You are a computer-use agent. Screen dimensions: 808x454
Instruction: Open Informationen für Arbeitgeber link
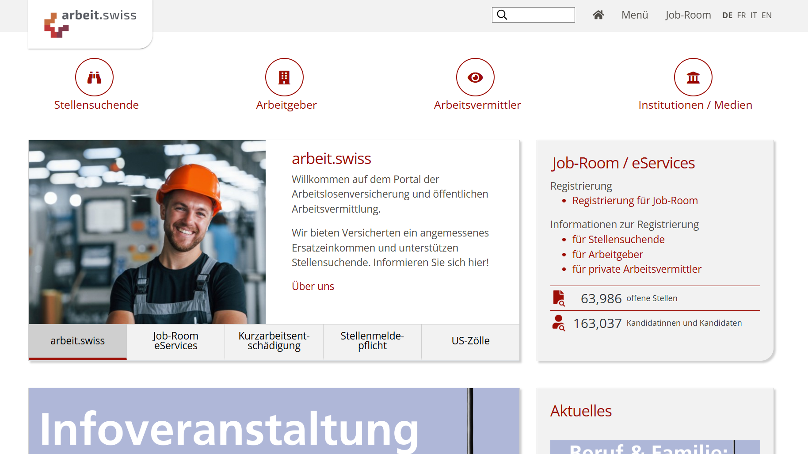(x=608, y=254)
